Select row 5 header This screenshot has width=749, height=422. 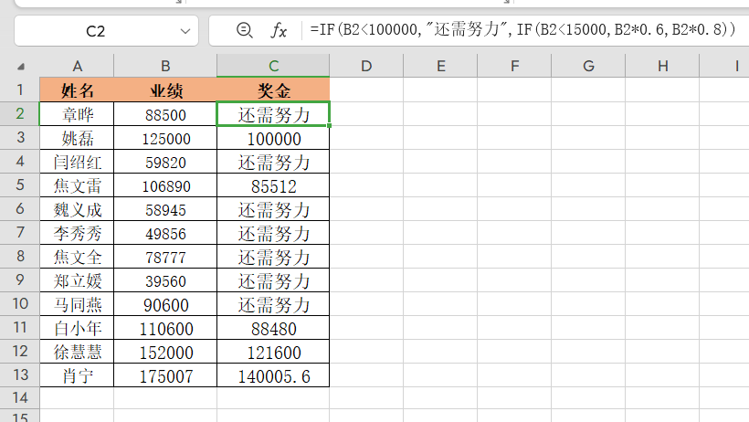[x=19, y=185]
